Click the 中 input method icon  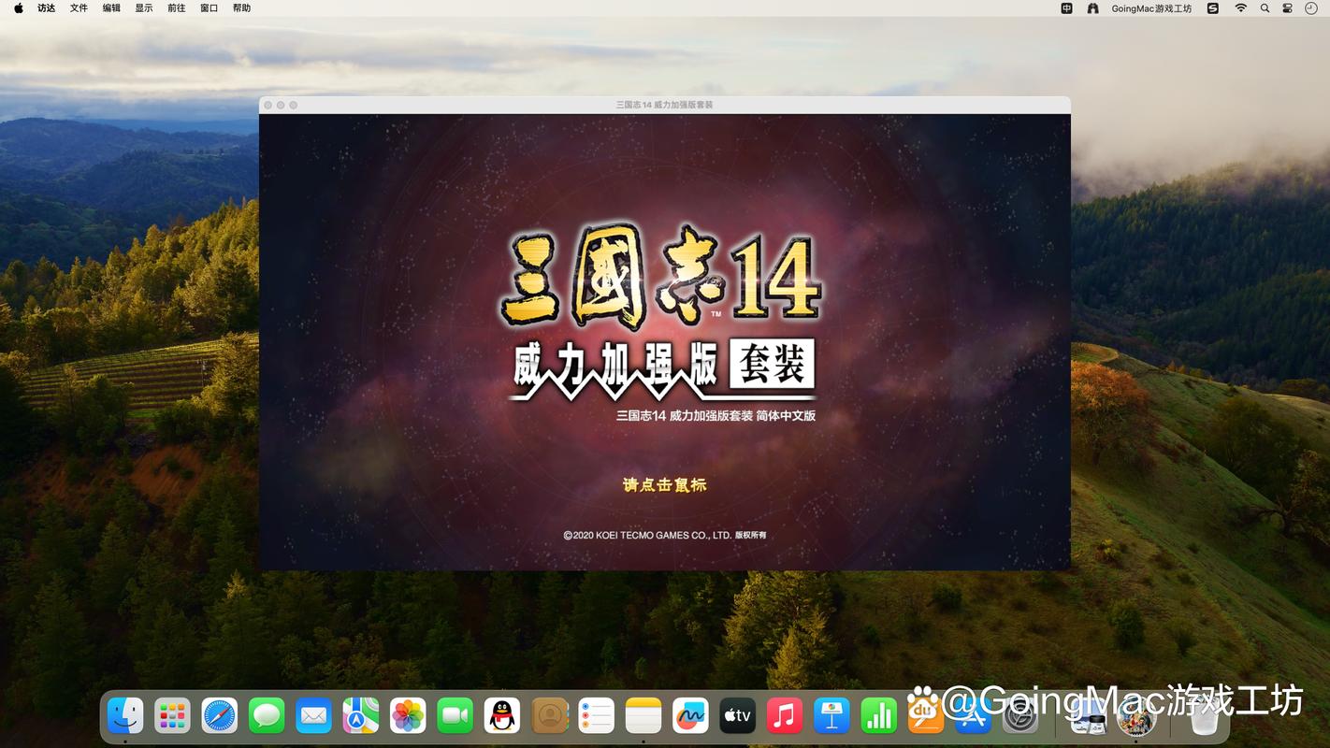click(x=1066, y=7)
